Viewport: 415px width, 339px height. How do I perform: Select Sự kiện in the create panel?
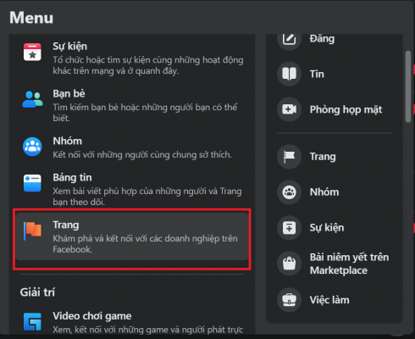point(335,228)
